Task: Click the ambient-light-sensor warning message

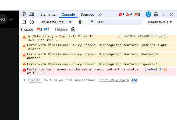Action: (x=98, y=47)
